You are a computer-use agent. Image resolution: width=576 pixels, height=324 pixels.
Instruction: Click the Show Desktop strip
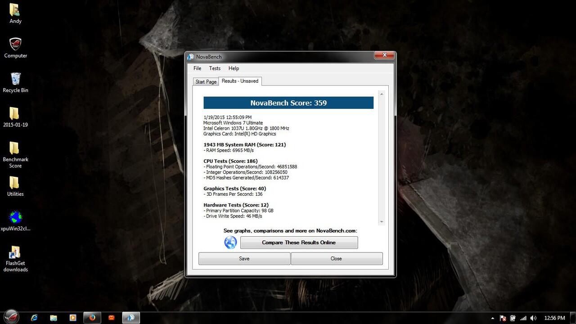tap(573, 318)
